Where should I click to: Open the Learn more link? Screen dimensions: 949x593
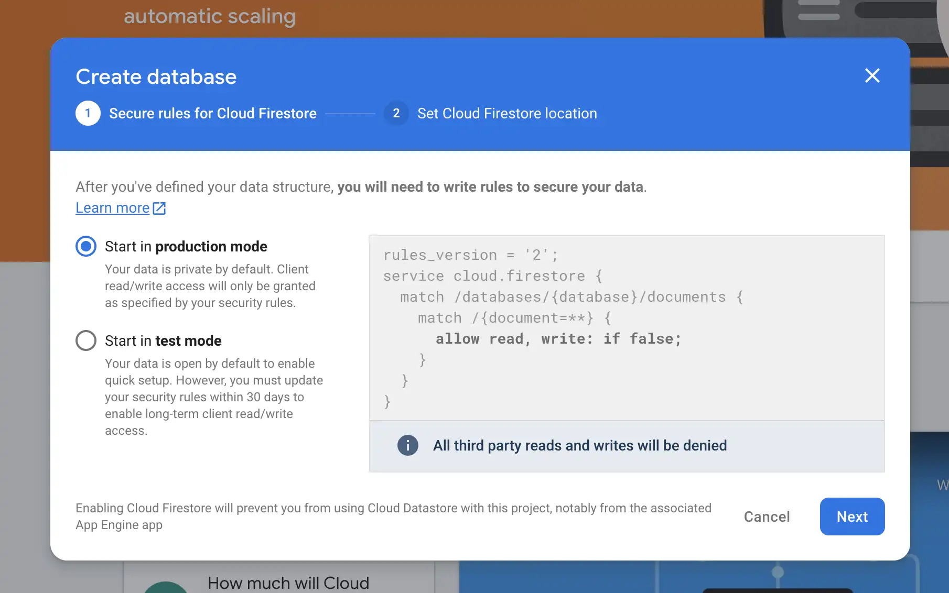(x=113, y=207)
